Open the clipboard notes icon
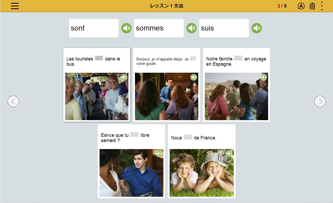The height and width of the screenshot is (203, 333). [312, 6]
